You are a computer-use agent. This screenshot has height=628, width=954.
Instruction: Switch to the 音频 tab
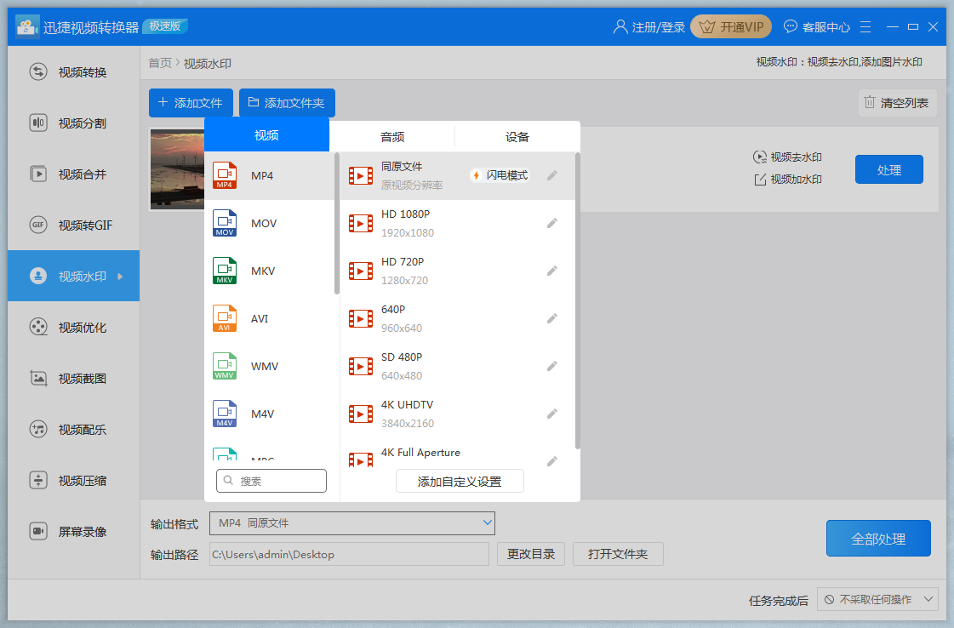[x=391, y=135]
